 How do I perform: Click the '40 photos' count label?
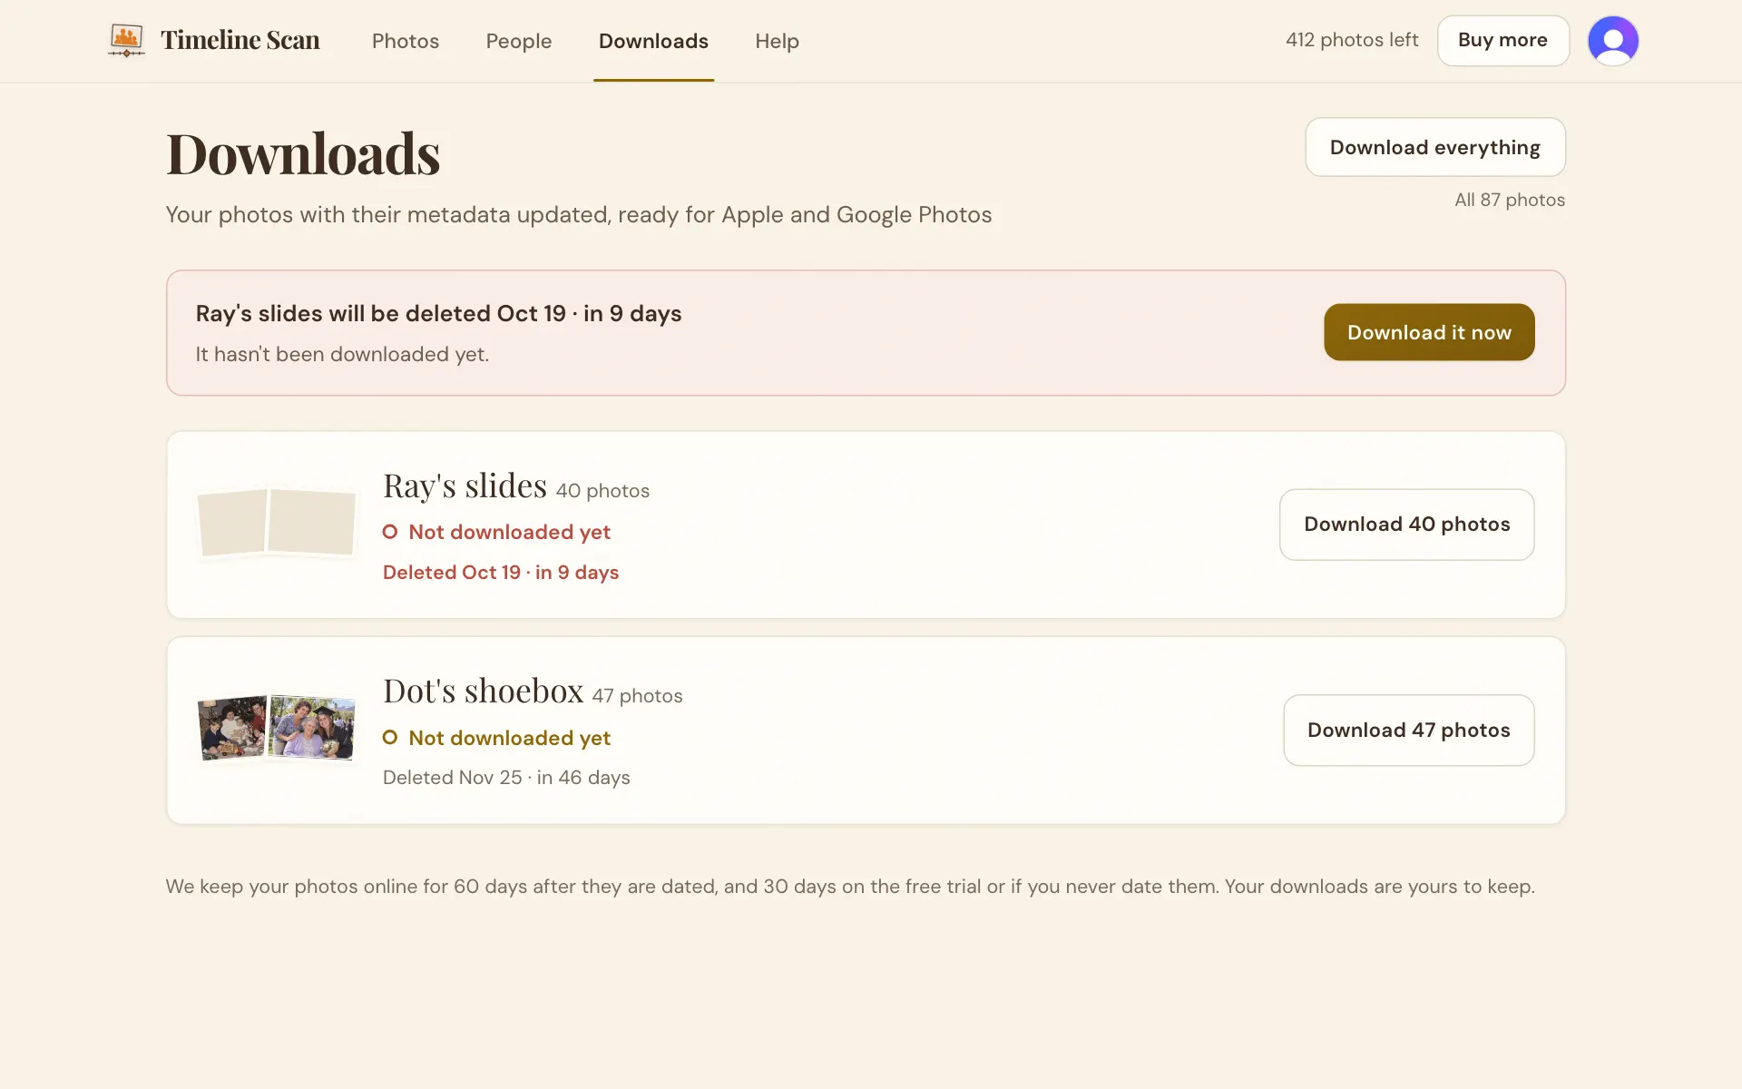(602, 491)
